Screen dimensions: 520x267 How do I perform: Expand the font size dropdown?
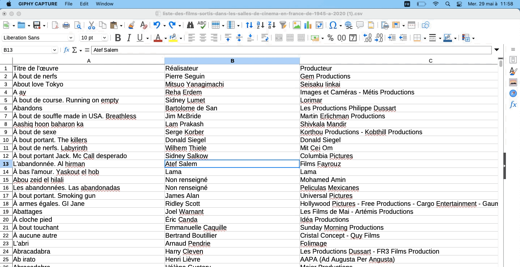coord(105,38)
